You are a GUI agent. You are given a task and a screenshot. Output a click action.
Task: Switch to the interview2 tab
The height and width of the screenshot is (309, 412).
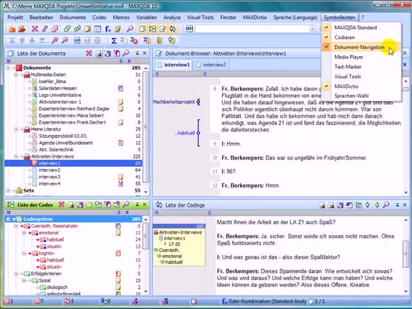click(x=211, y=64)
